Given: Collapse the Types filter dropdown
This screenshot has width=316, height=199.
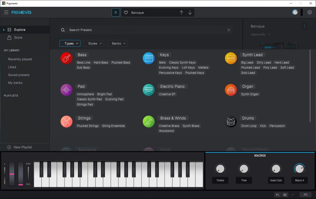Looking at the screenshot, I should coord(70,43).
